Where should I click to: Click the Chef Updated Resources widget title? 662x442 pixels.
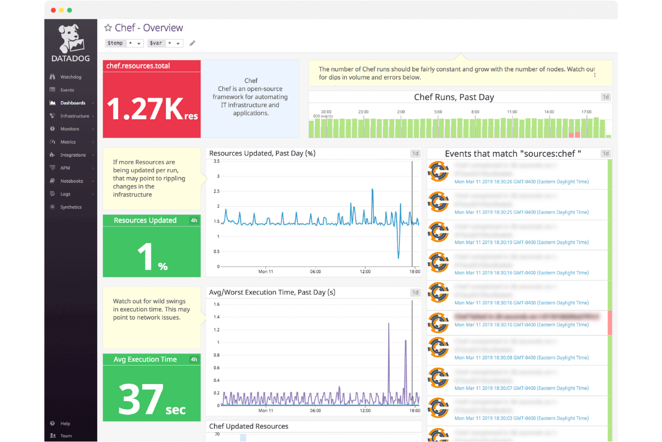click(249, 426)
